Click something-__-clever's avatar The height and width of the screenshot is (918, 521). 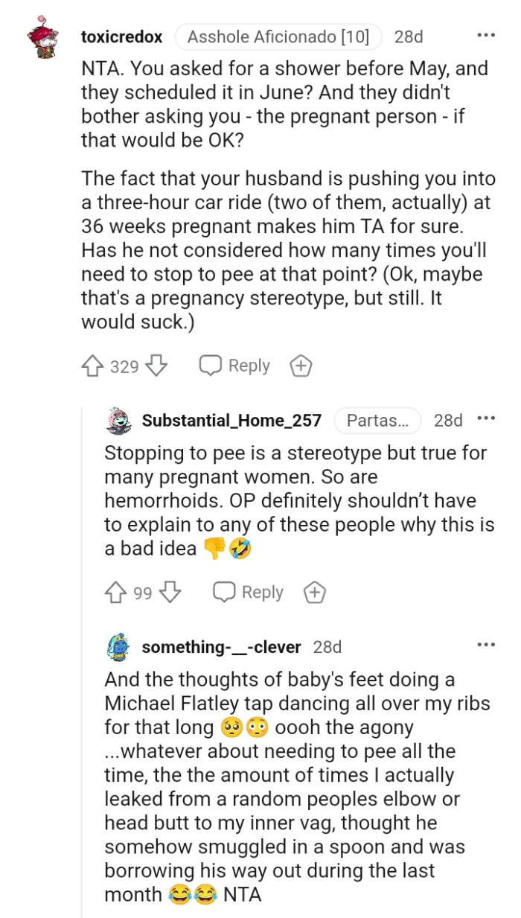(113, 647)
